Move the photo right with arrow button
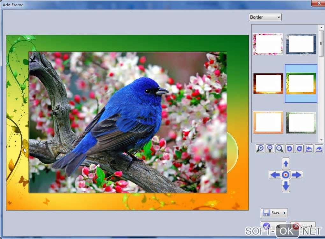 pyautogui.click(x=297, y=175)
